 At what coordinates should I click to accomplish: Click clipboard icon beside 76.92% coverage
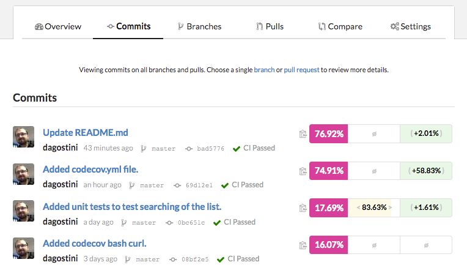(303, 134)
